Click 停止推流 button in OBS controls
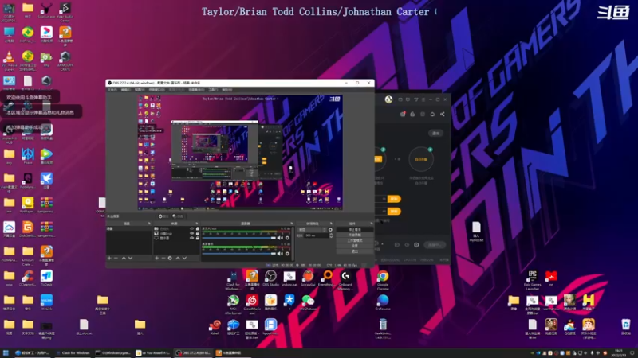This screenshot has height=358, width=638. pyautogui.click(x=355, y=230)
